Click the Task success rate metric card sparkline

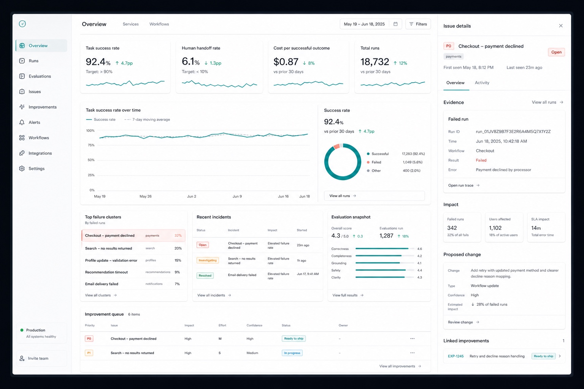[x=125, y=83]
